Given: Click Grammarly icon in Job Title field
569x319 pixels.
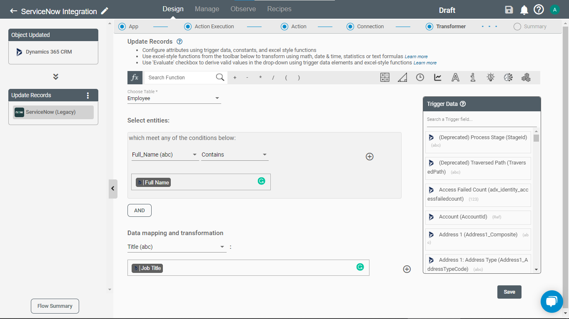Looking at the screenshot, I should tap(360, 267).
